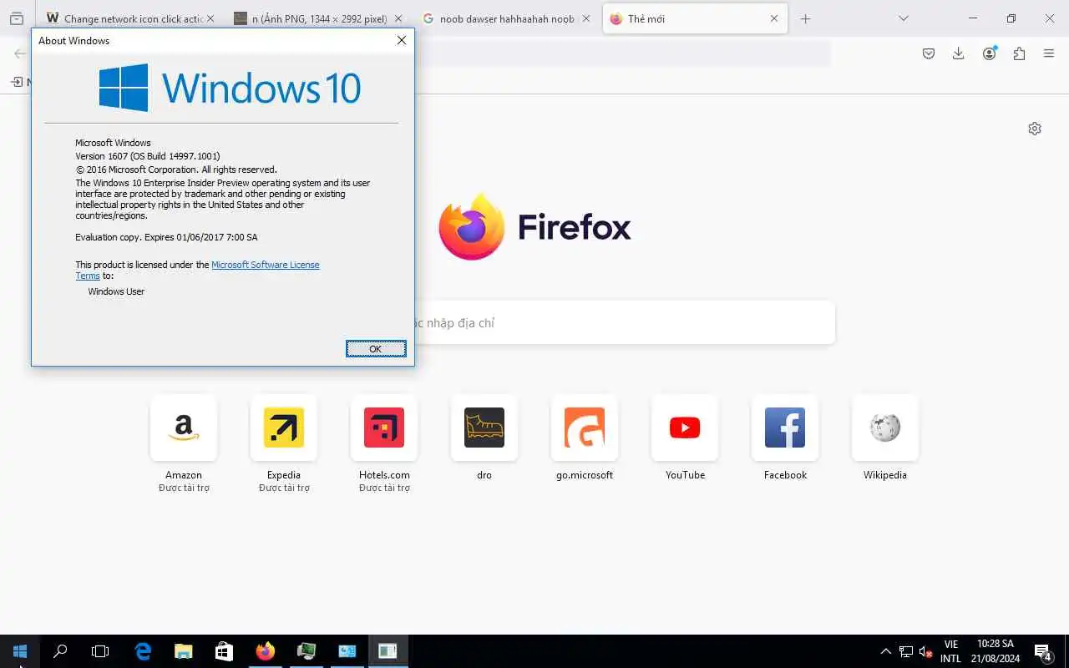Viewport: 1069px width, 668px height.
Task: Open the YouTube shortcut tile
Action: pyautogui.click(x=685, y=428)
